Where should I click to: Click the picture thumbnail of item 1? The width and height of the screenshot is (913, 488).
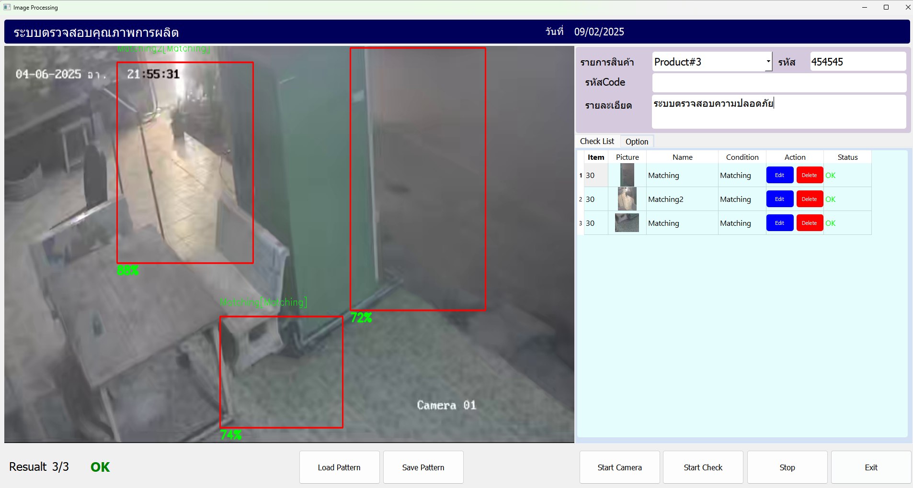627,175
